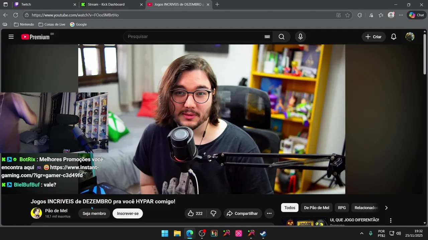Open the favorites bar toggle icon
The width and height of the screenshot is (428, 240).
click(5, 24)
